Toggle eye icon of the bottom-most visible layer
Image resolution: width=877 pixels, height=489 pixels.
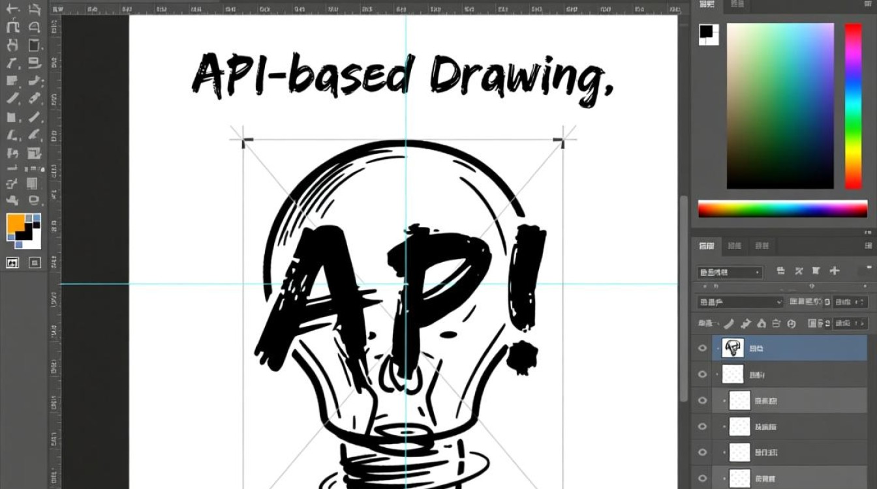click(x=703, y=477)
